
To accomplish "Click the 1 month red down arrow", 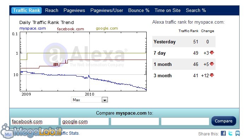I will click(212, 64).
